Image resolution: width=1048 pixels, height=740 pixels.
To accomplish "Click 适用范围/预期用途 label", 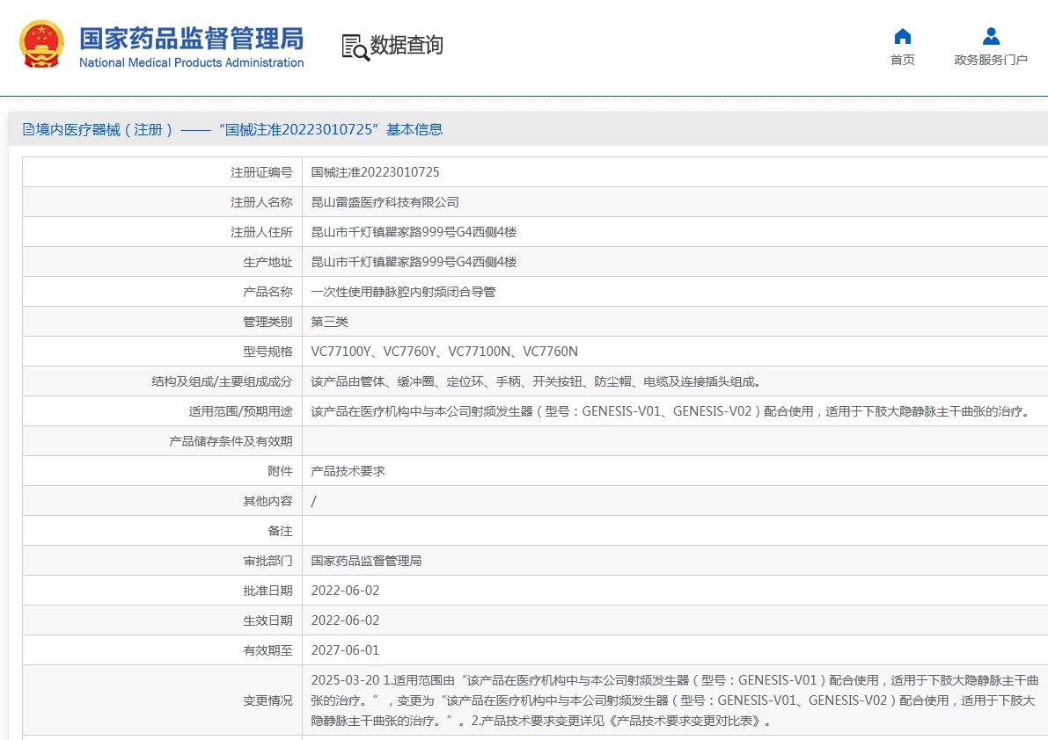I will coord(240,411).
